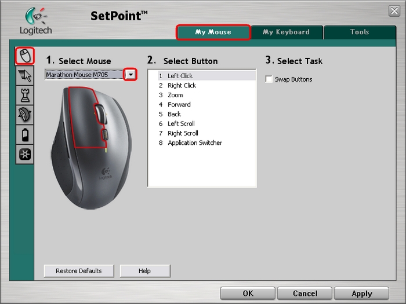Click the Restore Defaults button

click(79, 271)
